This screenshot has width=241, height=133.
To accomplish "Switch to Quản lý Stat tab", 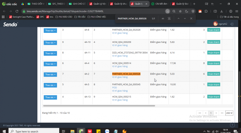I will point(180,4).
